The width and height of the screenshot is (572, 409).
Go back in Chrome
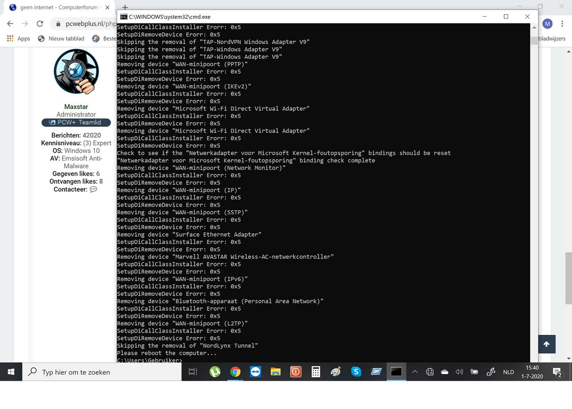(10, 24)
